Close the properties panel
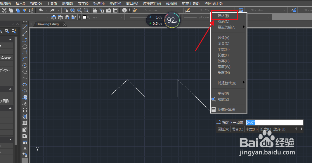Viewport: 312px width, 163px height. (18, 24)
